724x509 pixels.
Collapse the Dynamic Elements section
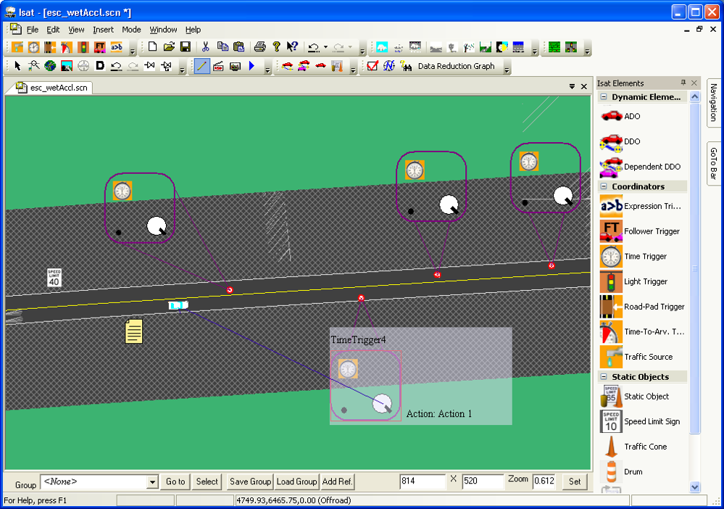[x=604, y=97]
